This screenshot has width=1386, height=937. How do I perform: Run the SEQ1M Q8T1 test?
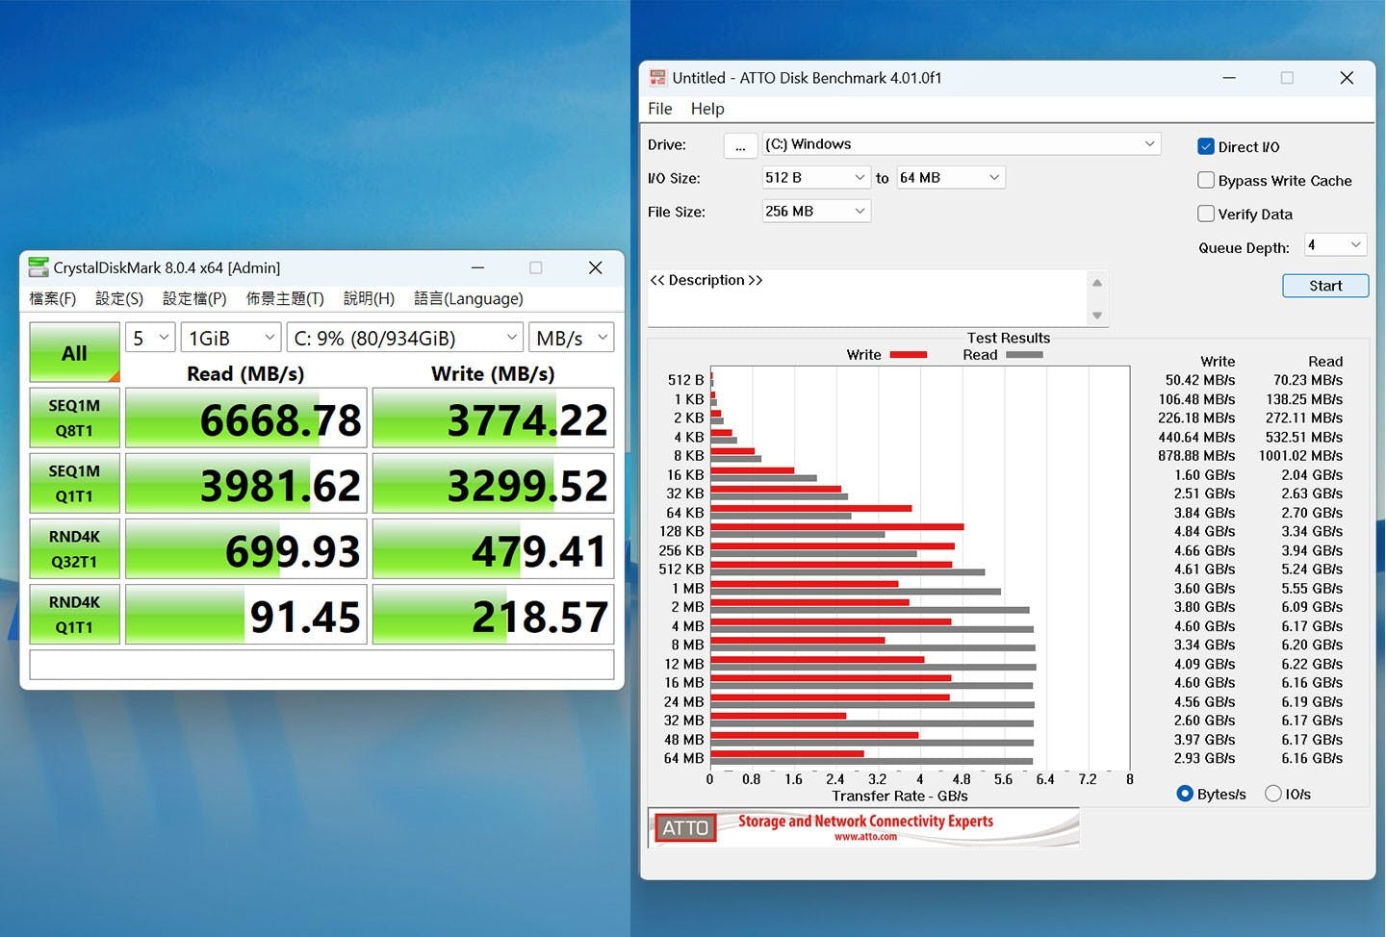(74, 418)
